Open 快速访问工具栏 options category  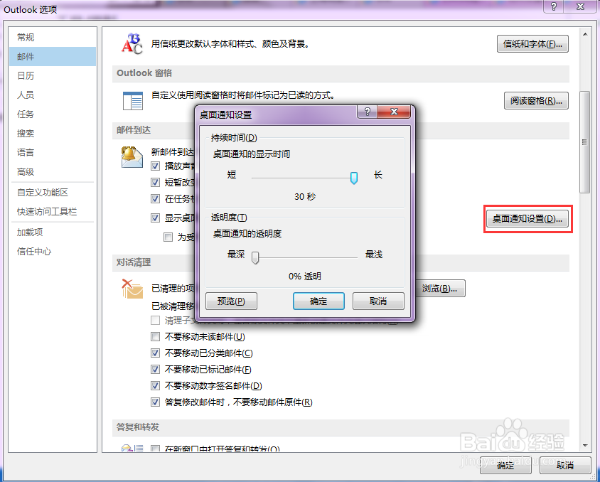(53, 212)
